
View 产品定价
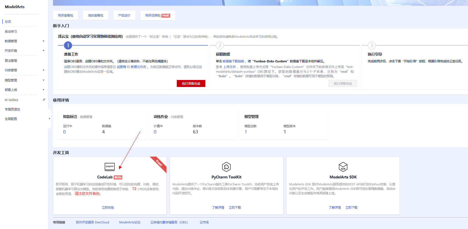pyautogui.click(x=124, y=15)
